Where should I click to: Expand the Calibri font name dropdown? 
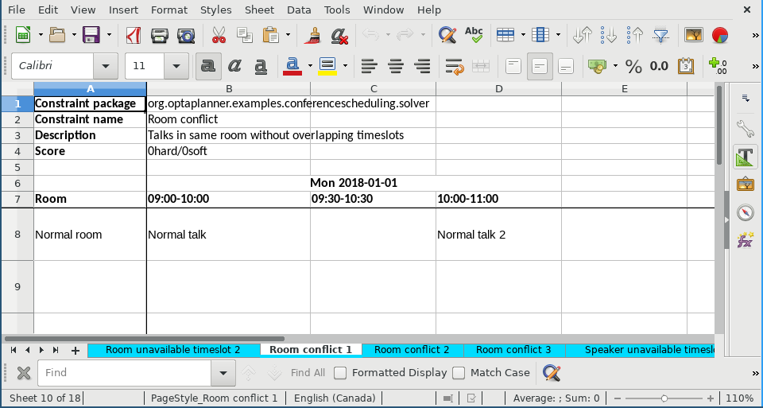106,66
